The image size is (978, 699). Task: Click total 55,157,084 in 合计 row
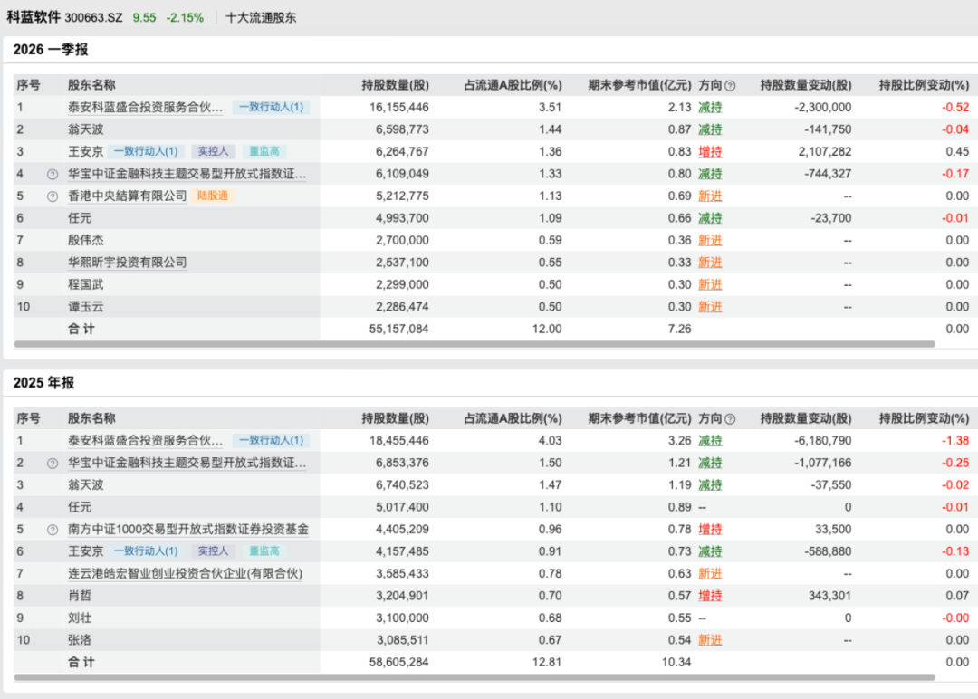pos(398,329)
